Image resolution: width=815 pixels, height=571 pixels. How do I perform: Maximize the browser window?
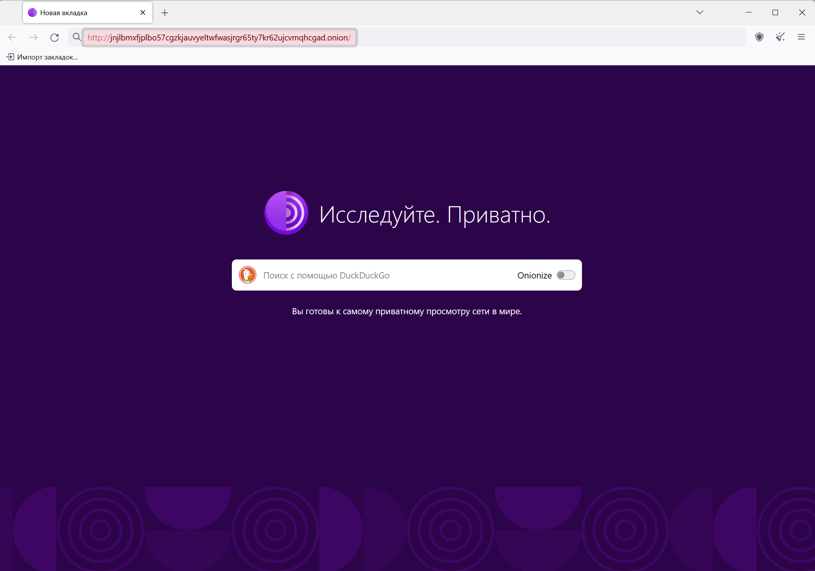pyautogui.click(x=775, y=12)
